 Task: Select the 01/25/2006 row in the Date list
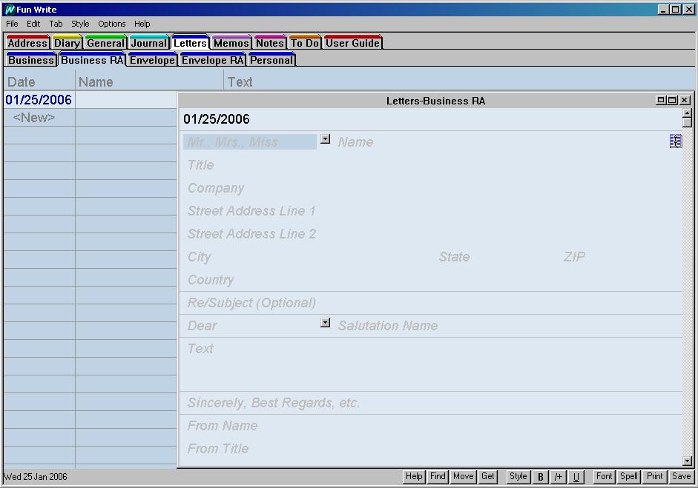point(39,99)
